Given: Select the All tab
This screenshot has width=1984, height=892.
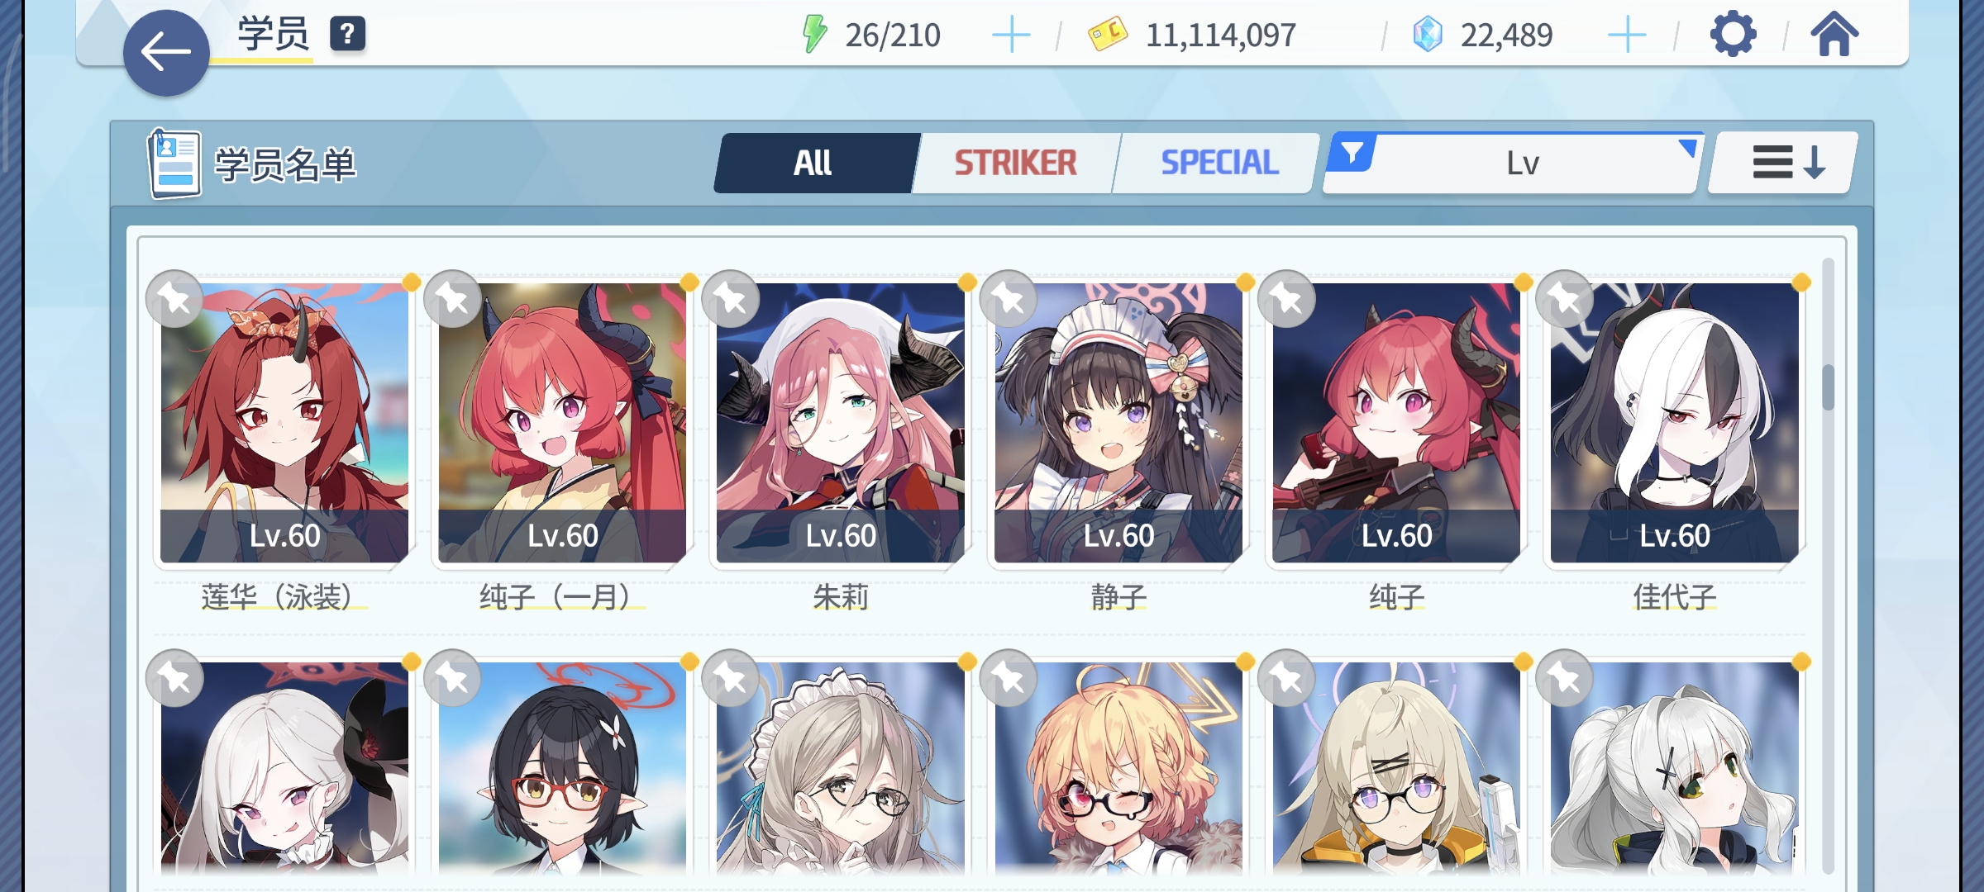Looking at the screenshot, I should (813, 164).
